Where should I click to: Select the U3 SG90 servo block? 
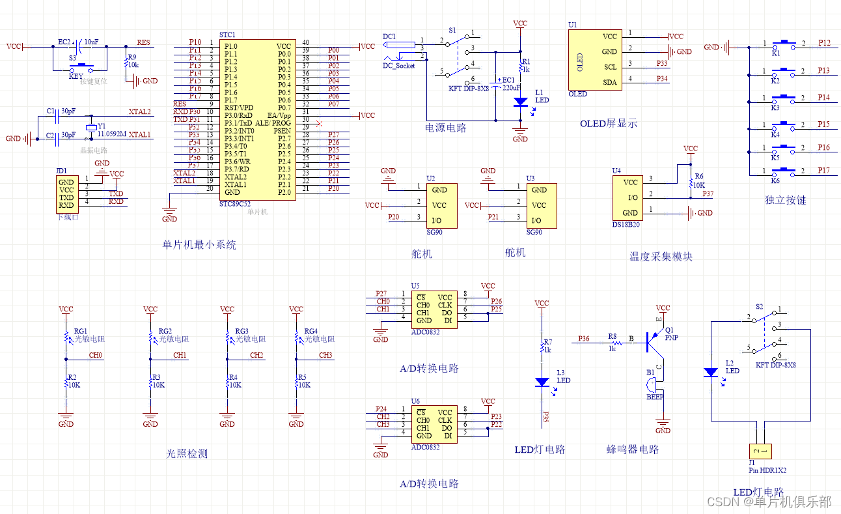coord(542,205)
